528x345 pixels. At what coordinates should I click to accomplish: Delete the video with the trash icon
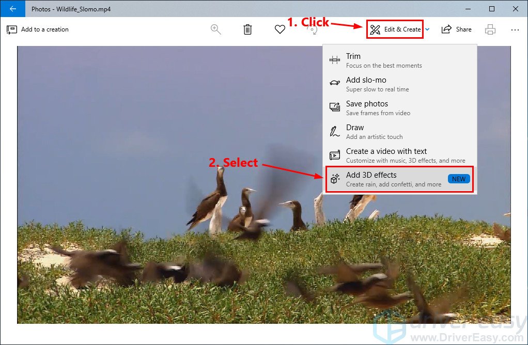pyautogui.click(x=247, y=29)
